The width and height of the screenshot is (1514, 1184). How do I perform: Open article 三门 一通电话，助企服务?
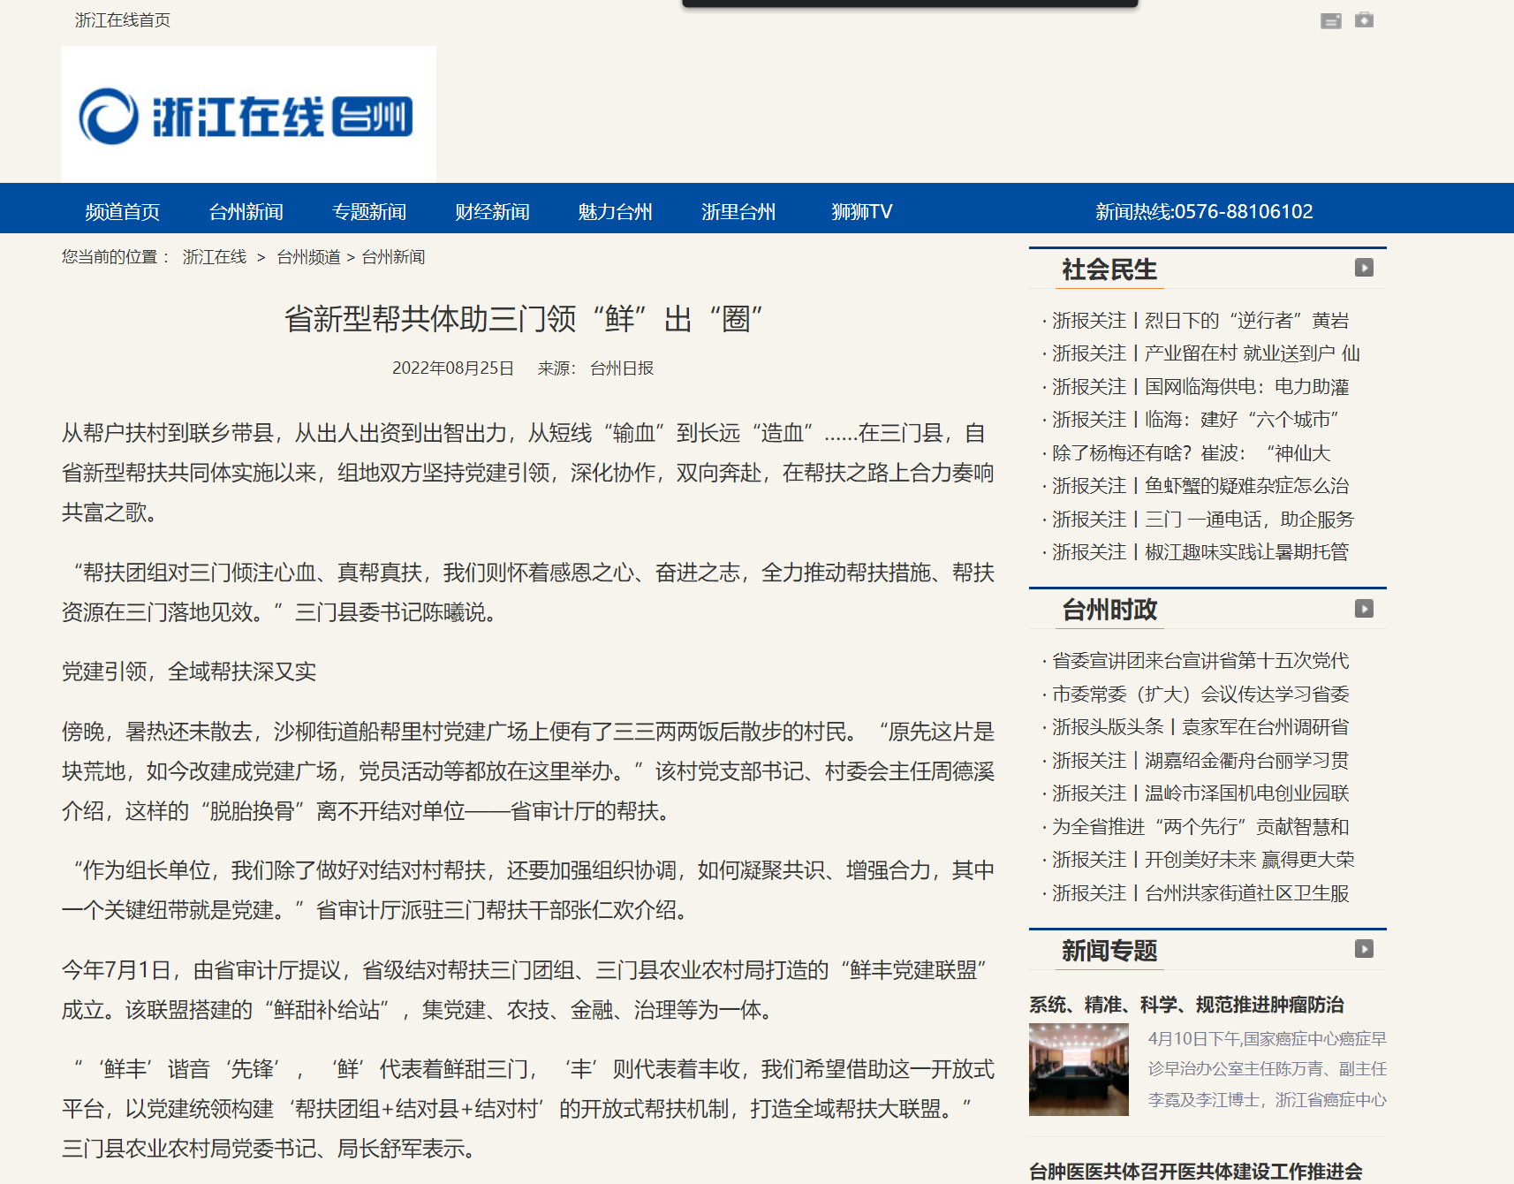(1203, 520)
